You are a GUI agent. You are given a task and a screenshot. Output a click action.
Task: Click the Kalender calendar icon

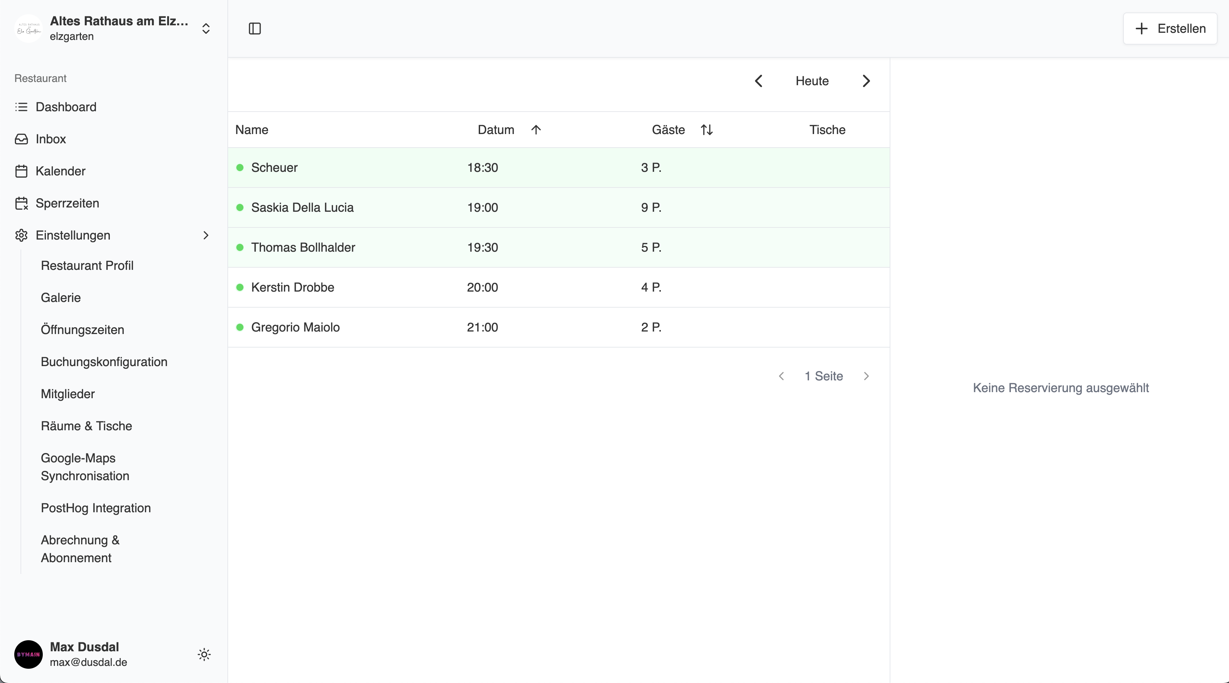[21, 171]
